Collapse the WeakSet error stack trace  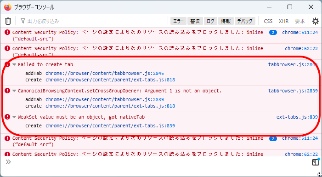pos(14,117)
